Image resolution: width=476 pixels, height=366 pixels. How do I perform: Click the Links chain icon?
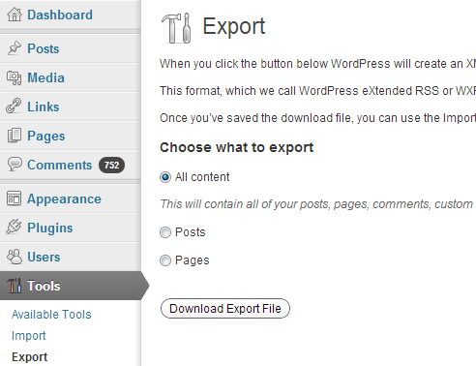tap(14, 107)
